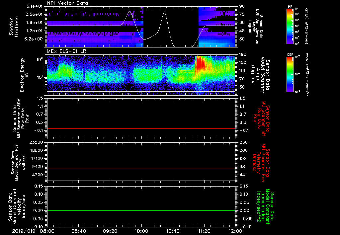Click the 12:00 end time label
This screenshot has height=235, width=340.
(x=235, y=231)
